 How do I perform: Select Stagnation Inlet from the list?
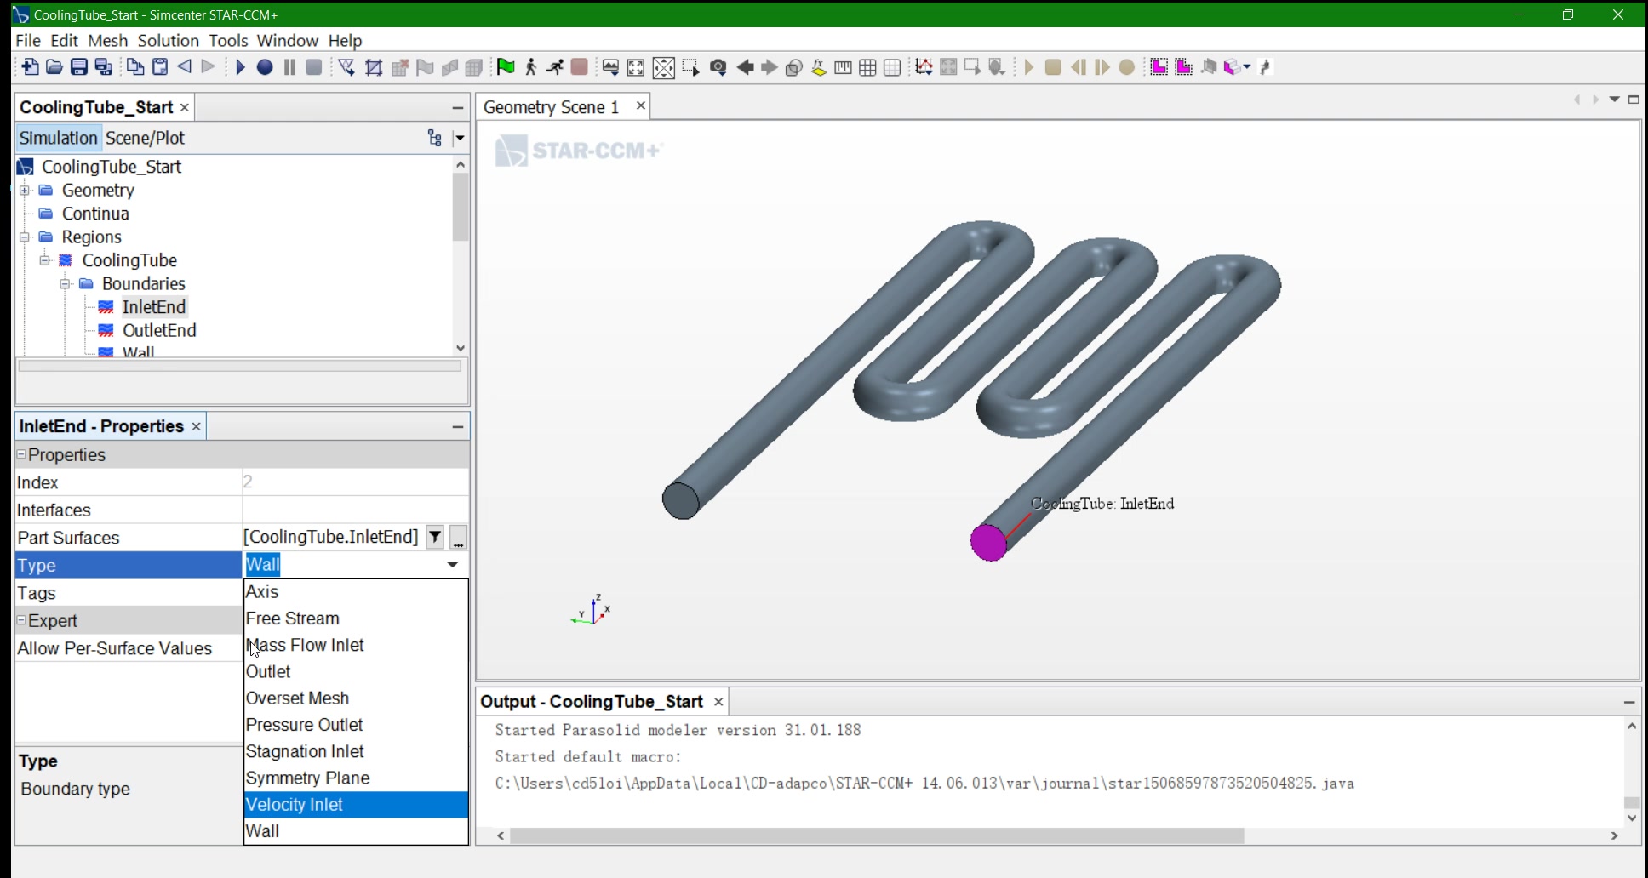point(356,751)
